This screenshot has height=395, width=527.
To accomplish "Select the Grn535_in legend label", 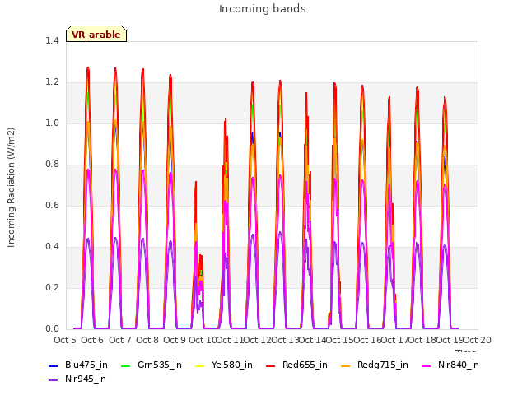I will [160, 365].
